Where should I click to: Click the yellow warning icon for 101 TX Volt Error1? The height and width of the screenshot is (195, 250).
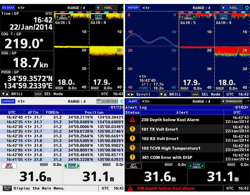(132, 129)
